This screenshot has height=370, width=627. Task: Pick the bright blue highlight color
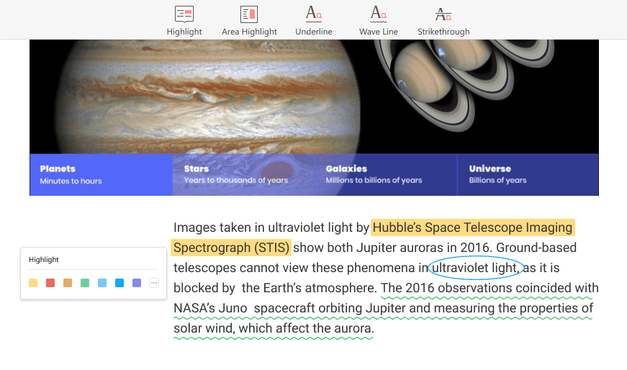tap(119, 283)
